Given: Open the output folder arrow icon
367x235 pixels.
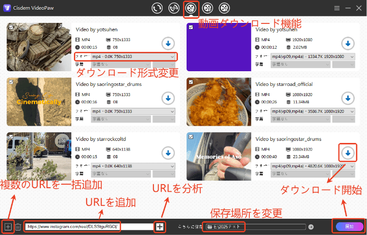Looking at the screenshot, I should click(x=311, y=226).
